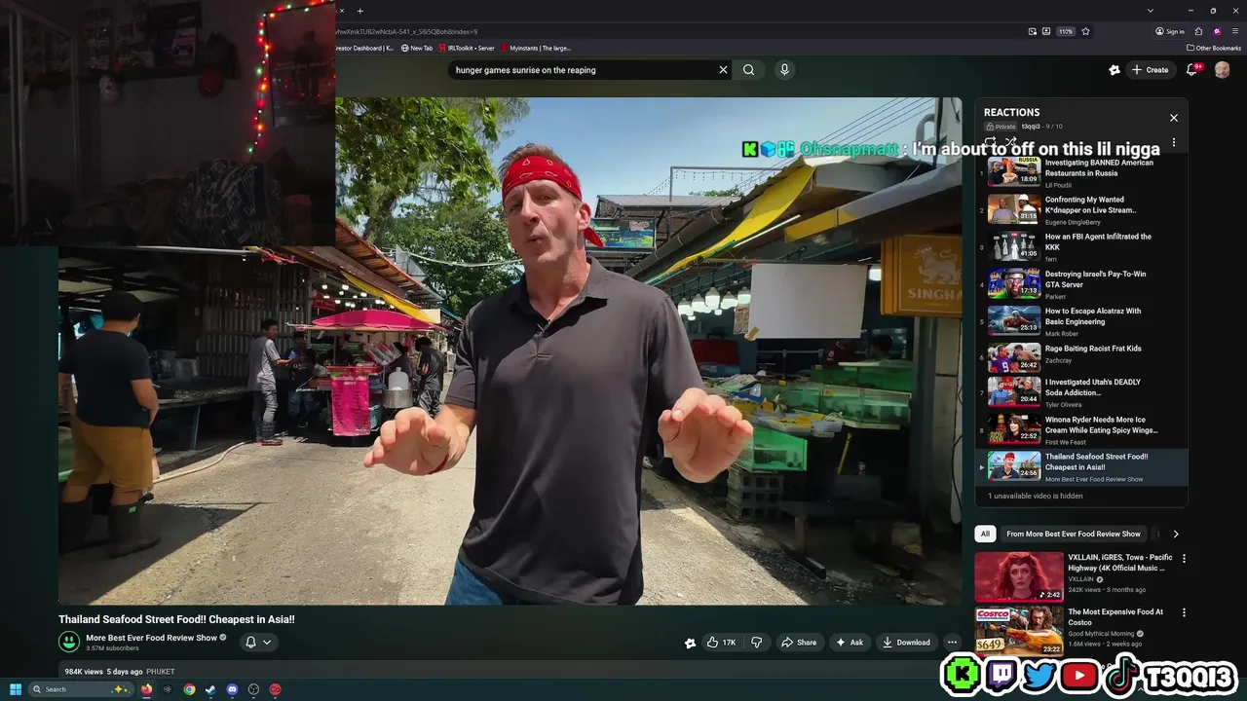Toggle shuffle playlist in REACTIONS panel
The image size is (1247, 701).
coord(1010,142)
